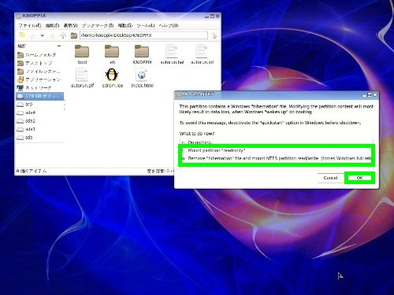Click OK in the Mount NTFS dialog
The height and width of the screenshot is (295, 394).
[x=359, y=178]
